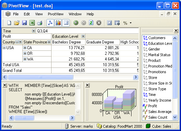Screen dimensions: 181x131
Task: Click the Q3,Q4 time filter field
Action: pos(87,31)
